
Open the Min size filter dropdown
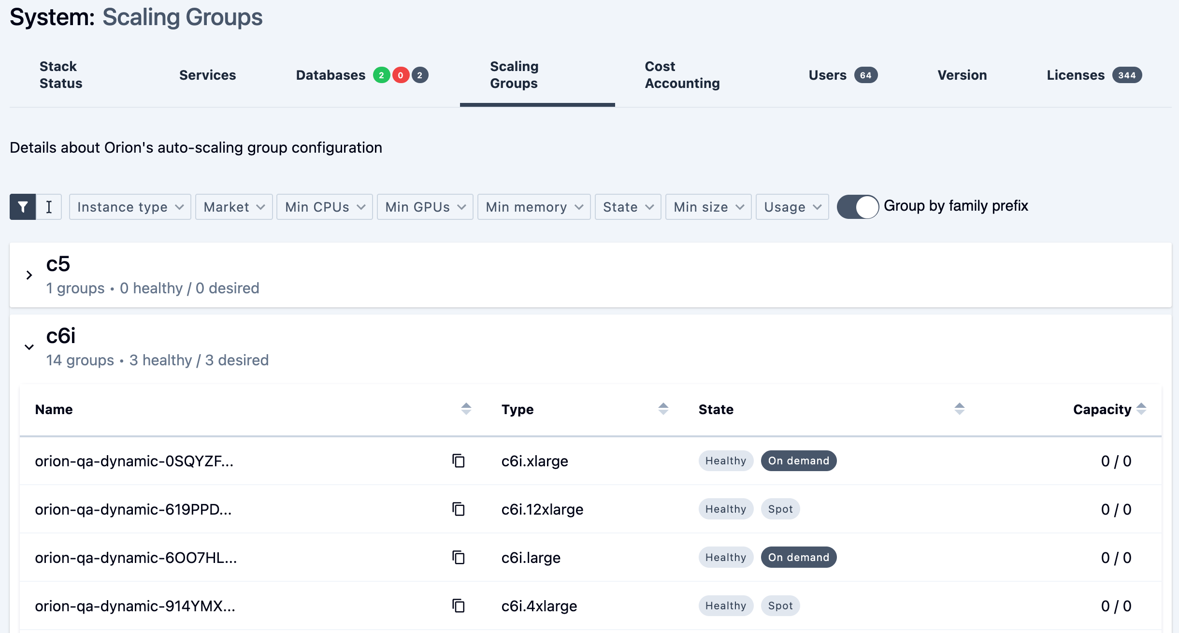708,207
